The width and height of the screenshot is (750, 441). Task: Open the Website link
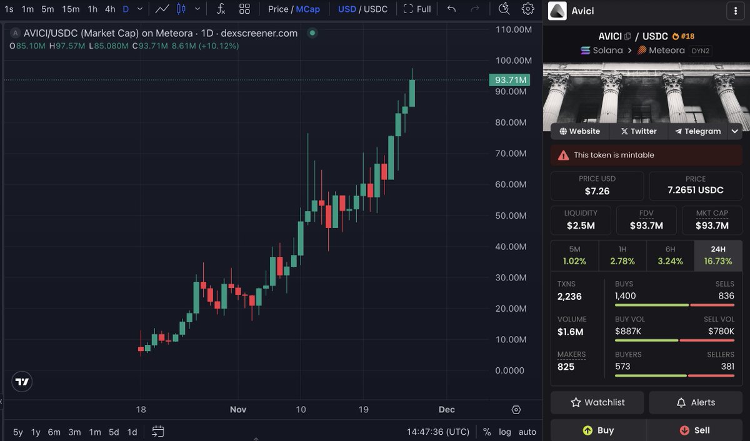tap(579, 131)
